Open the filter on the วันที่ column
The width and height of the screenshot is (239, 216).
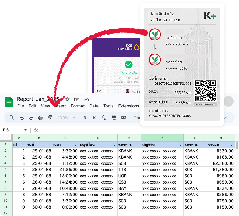pyautogui.click(x=49, y=145)
